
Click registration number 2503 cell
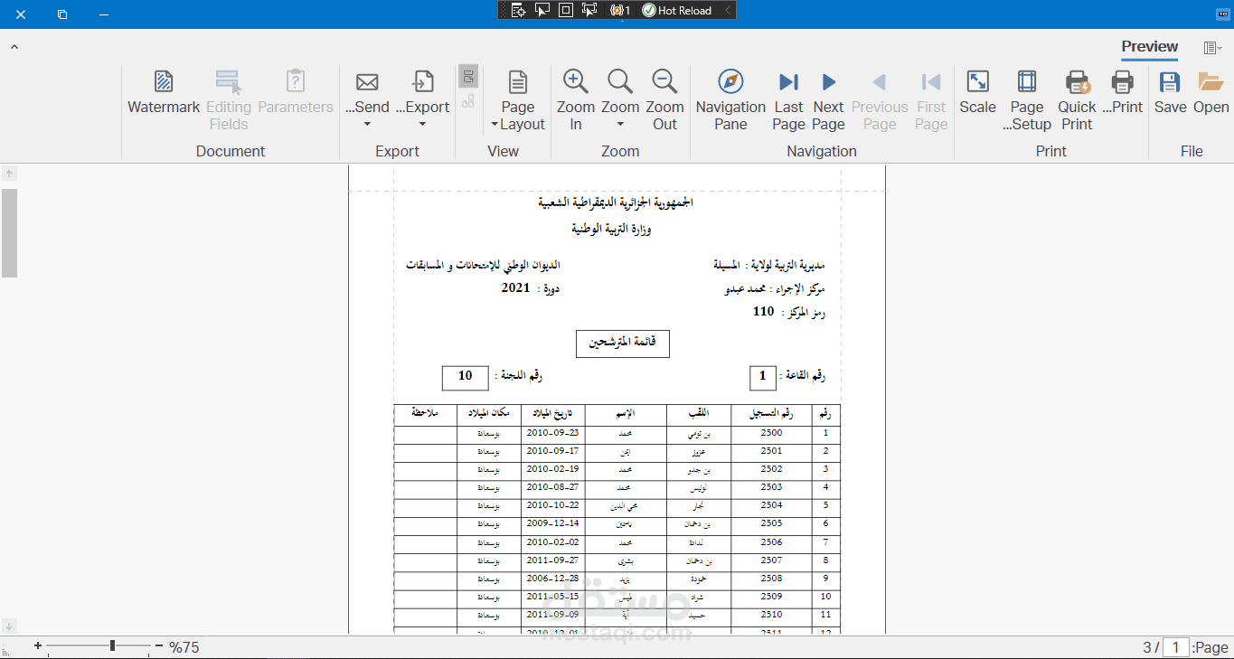(771, 488)
